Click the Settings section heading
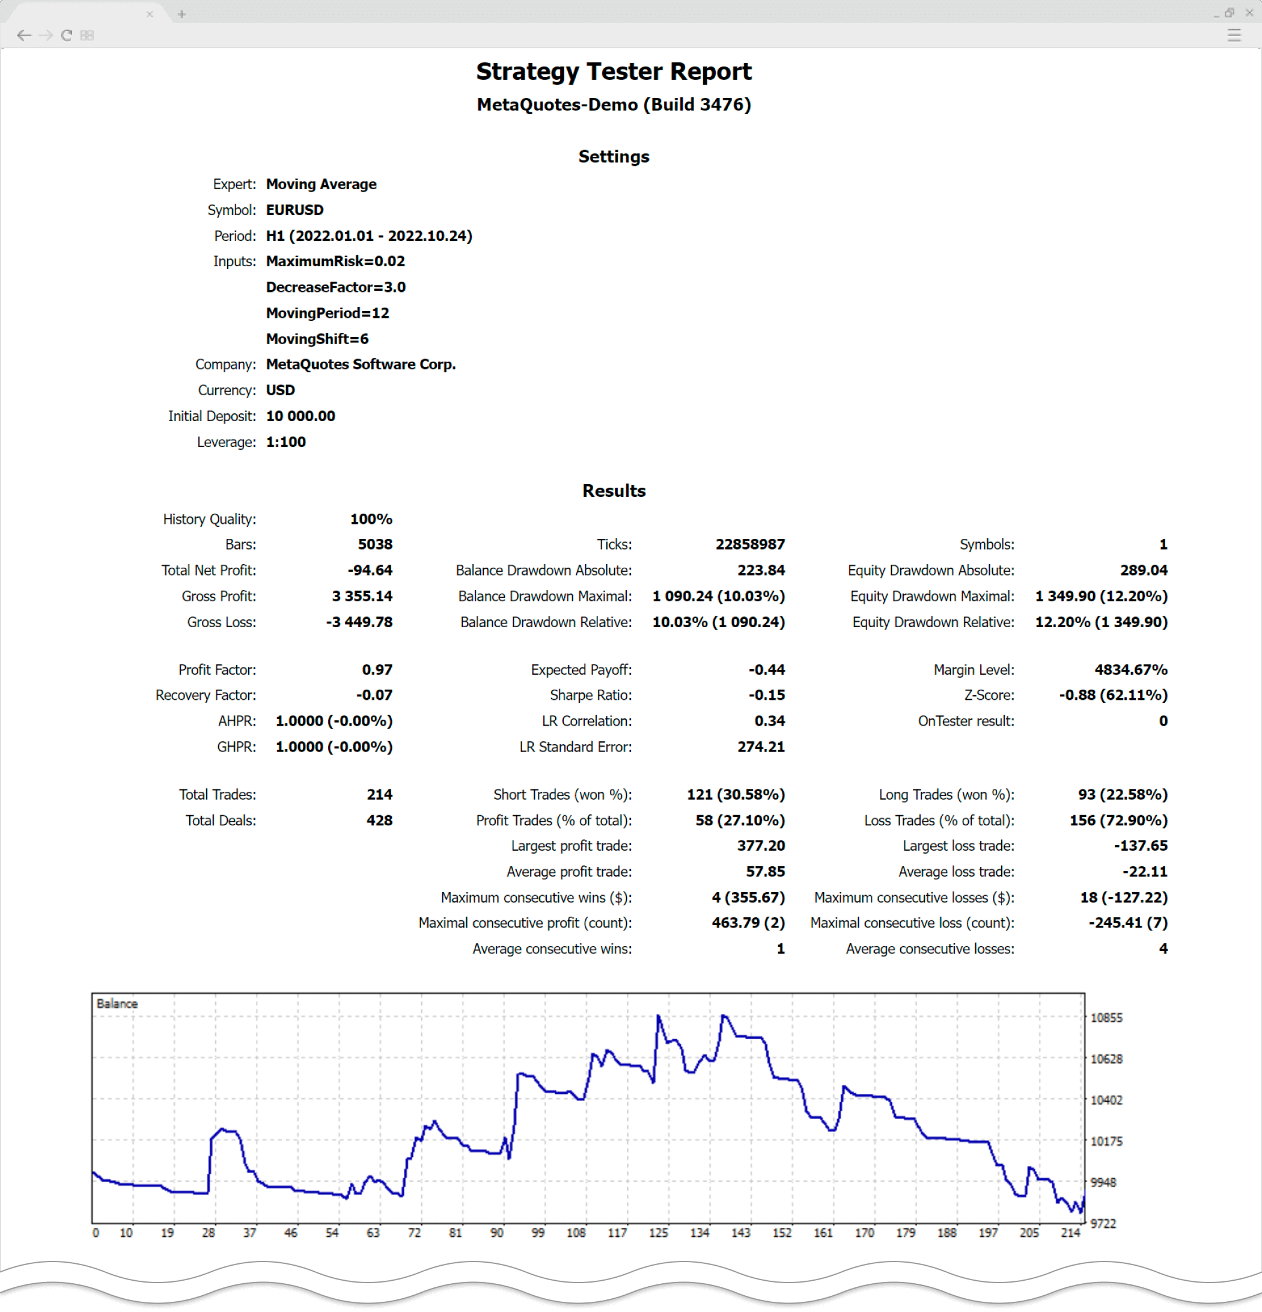 (614, 156)
